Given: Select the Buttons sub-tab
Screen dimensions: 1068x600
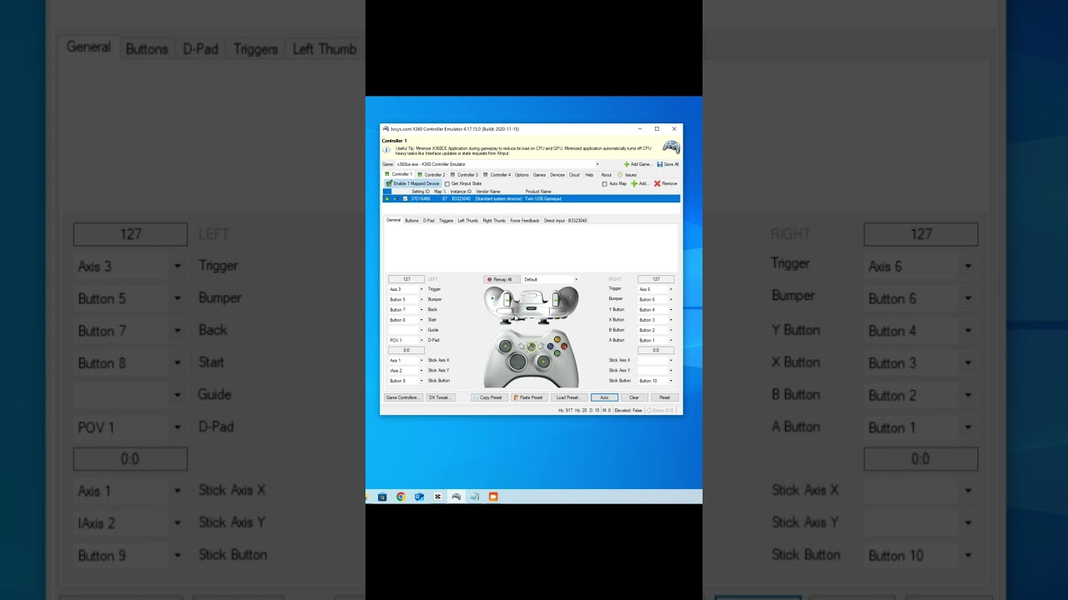Looking at the screenshot, I should coord(411,221).
